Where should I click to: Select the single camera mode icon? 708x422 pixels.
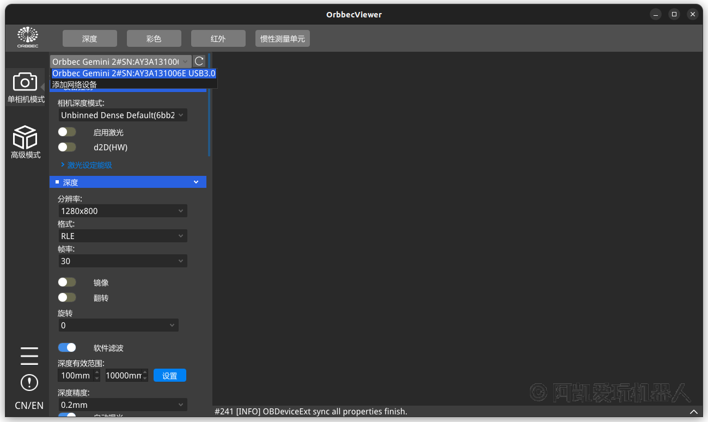(x=25, y=82)
